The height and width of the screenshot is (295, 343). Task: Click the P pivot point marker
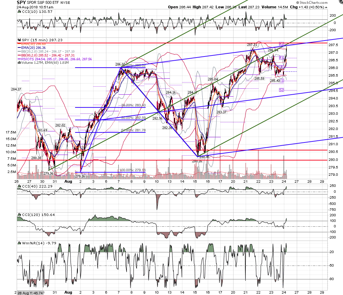(x=282, y=67)
